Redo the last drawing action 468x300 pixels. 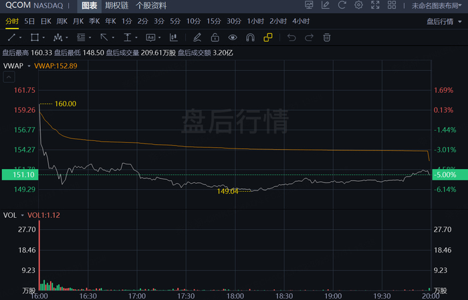click(309, 37)
